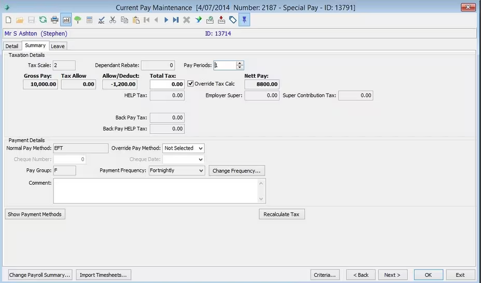Screen dimensions: 481x283
Task: Click the app icon in the title bar
Action: tap(6, 7)
